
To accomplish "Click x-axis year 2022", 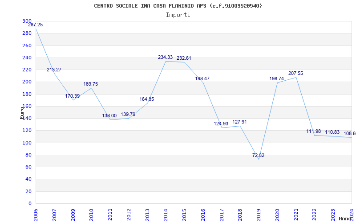I will (315, 215).
